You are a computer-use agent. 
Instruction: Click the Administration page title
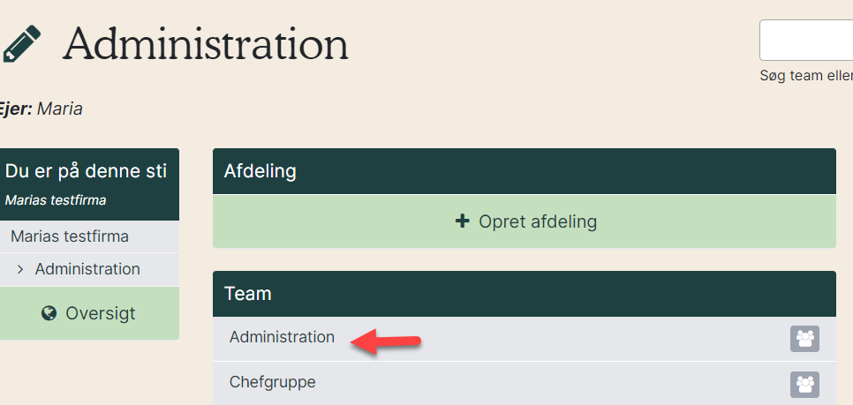click(x=206, y=45)
